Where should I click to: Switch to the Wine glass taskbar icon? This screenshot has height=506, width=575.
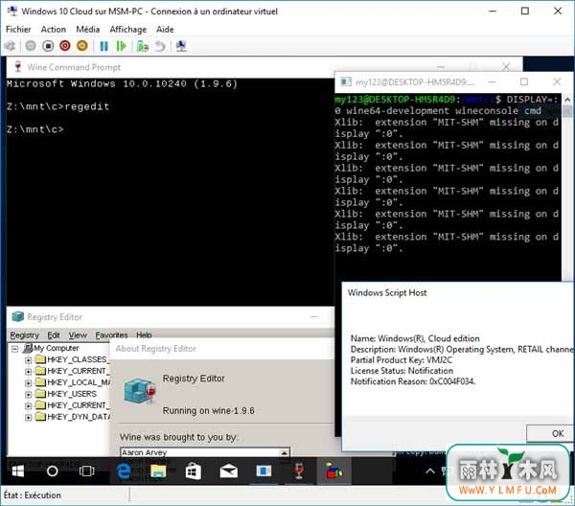(299, 471)
